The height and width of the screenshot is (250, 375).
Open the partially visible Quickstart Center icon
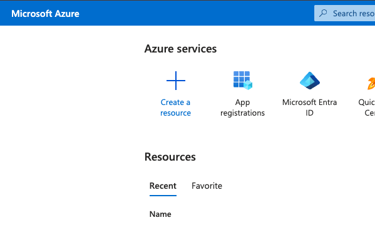(x=371, y=83)
